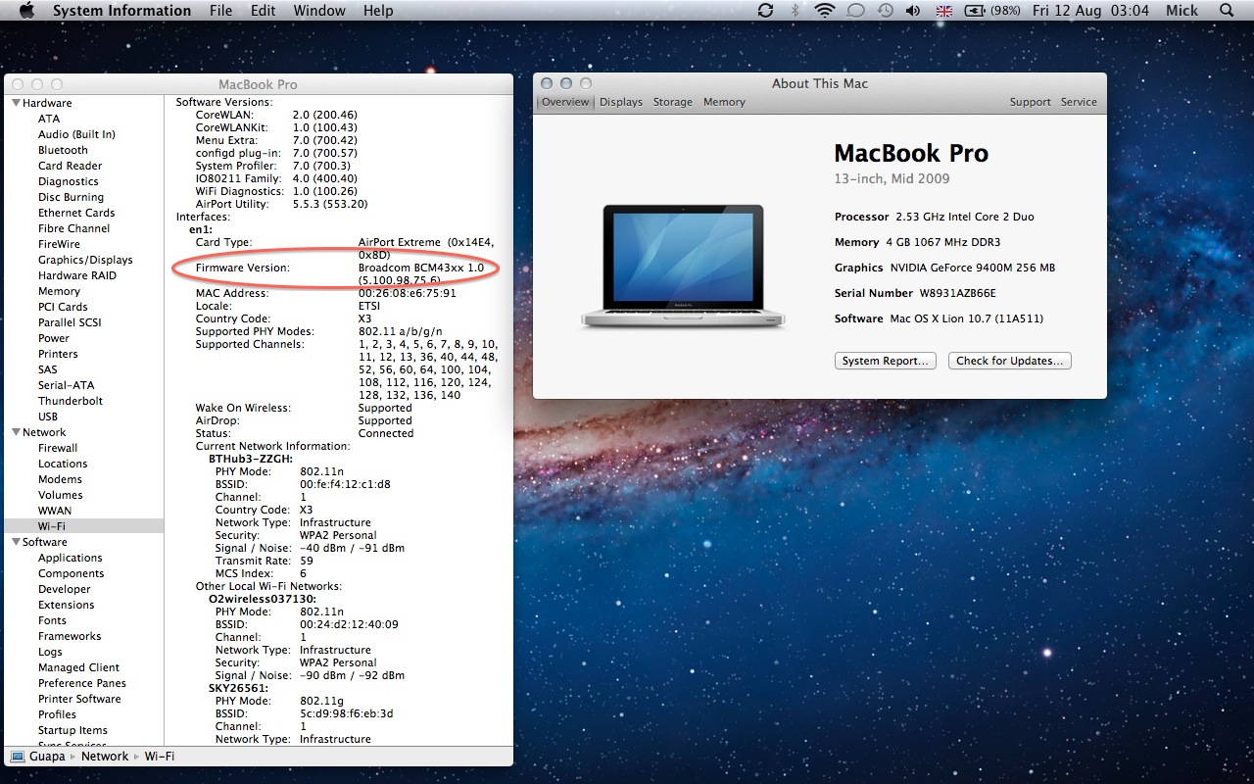Select Diagnostics in the sidebar
1254x784 pixels.
click(69, 181)
